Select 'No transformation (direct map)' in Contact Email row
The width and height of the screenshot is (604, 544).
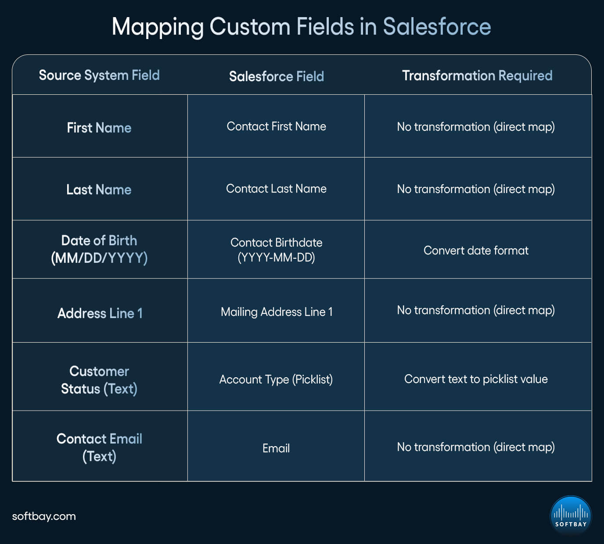pos(478,446)
